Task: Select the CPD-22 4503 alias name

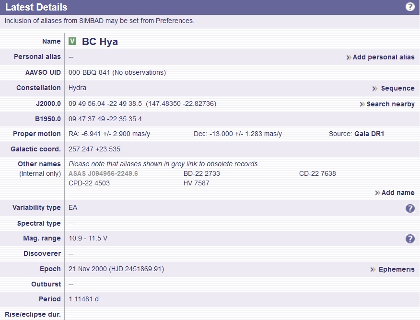Action: pos(89,183)
